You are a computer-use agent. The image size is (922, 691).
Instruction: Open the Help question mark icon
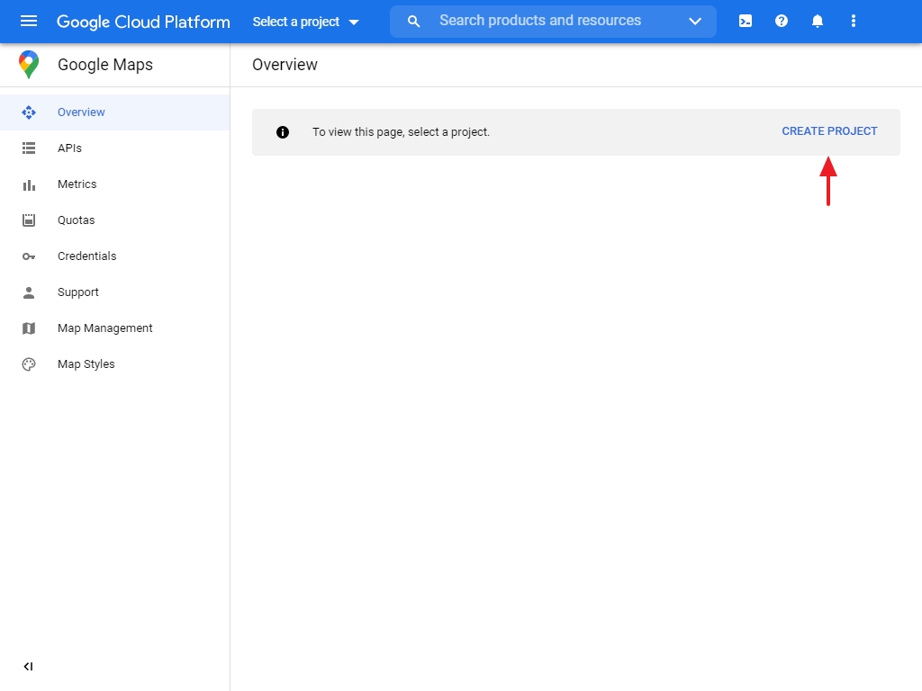coord(782,22)
